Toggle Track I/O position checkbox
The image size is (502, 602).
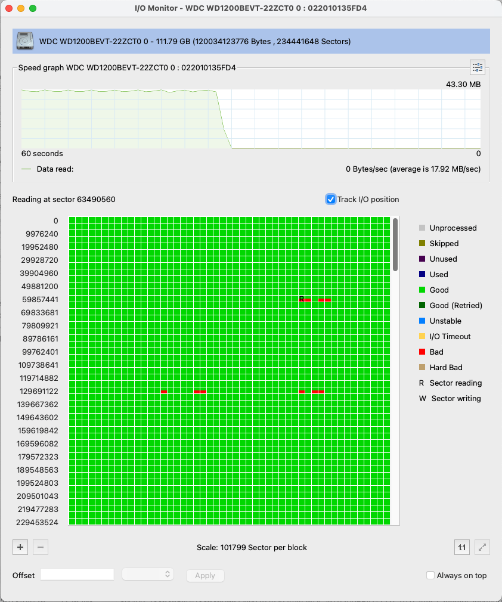tap(330, 199)
